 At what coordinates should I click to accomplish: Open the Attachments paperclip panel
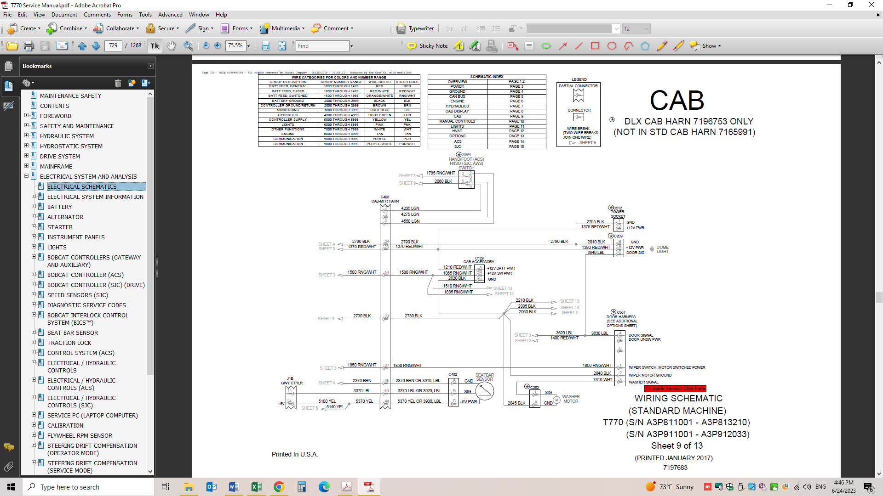pos(8,467)
